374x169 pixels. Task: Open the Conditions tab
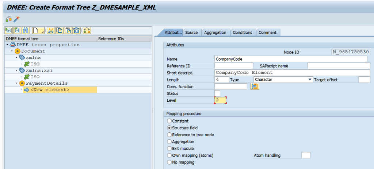pos(243,32)
